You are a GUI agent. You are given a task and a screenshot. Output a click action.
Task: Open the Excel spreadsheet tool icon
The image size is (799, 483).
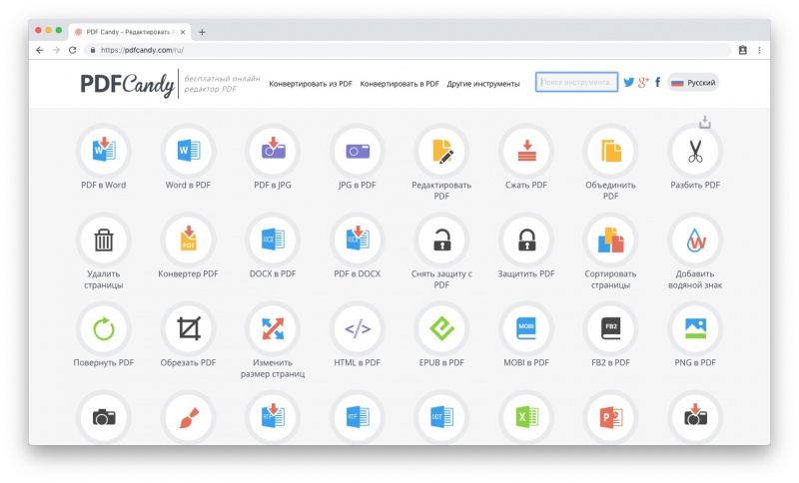526,417
